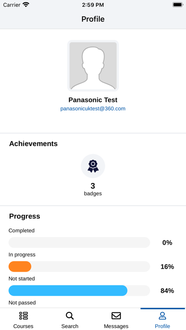Switch to the Courses tab label

pyautogui.click(x=23, y=326)
